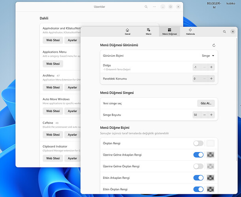Viewport: 241px width, 197px height.
Task: Open Etkin Arkaplan Rengi color swatch
Action: pos(211,178)
